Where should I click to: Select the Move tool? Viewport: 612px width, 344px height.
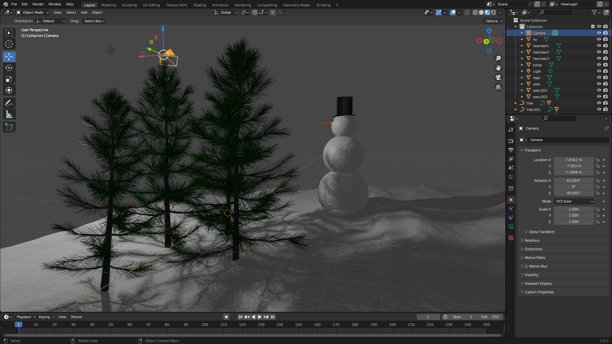pyautogui.click(x=9, y=57)
